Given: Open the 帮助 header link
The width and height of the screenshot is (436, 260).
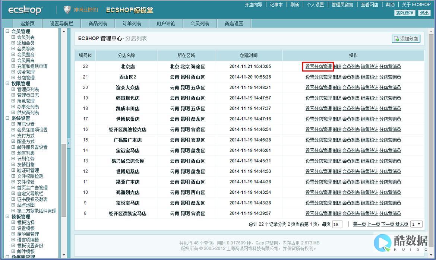Looking at the screenshot, I should 390,5.
